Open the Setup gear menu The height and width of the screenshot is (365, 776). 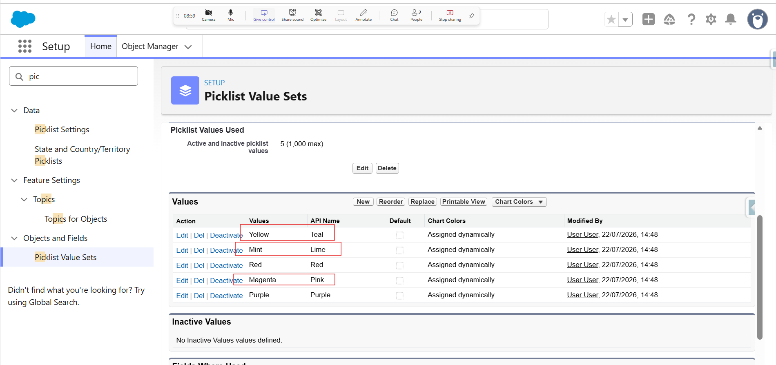pyautogui.click(x=711, y=19)
